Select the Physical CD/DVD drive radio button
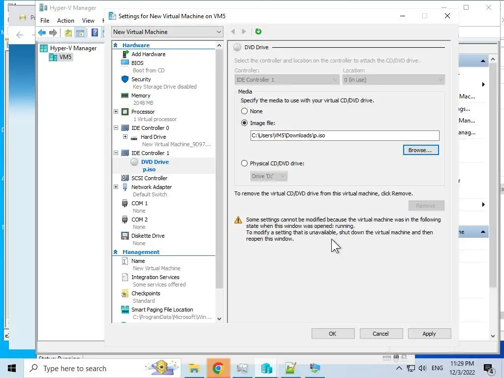The image size is (504, 378). point(244,163)
